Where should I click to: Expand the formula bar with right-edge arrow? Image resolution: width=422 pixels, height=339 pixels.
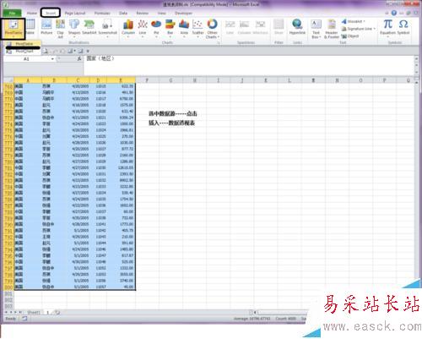pos(417,58)
